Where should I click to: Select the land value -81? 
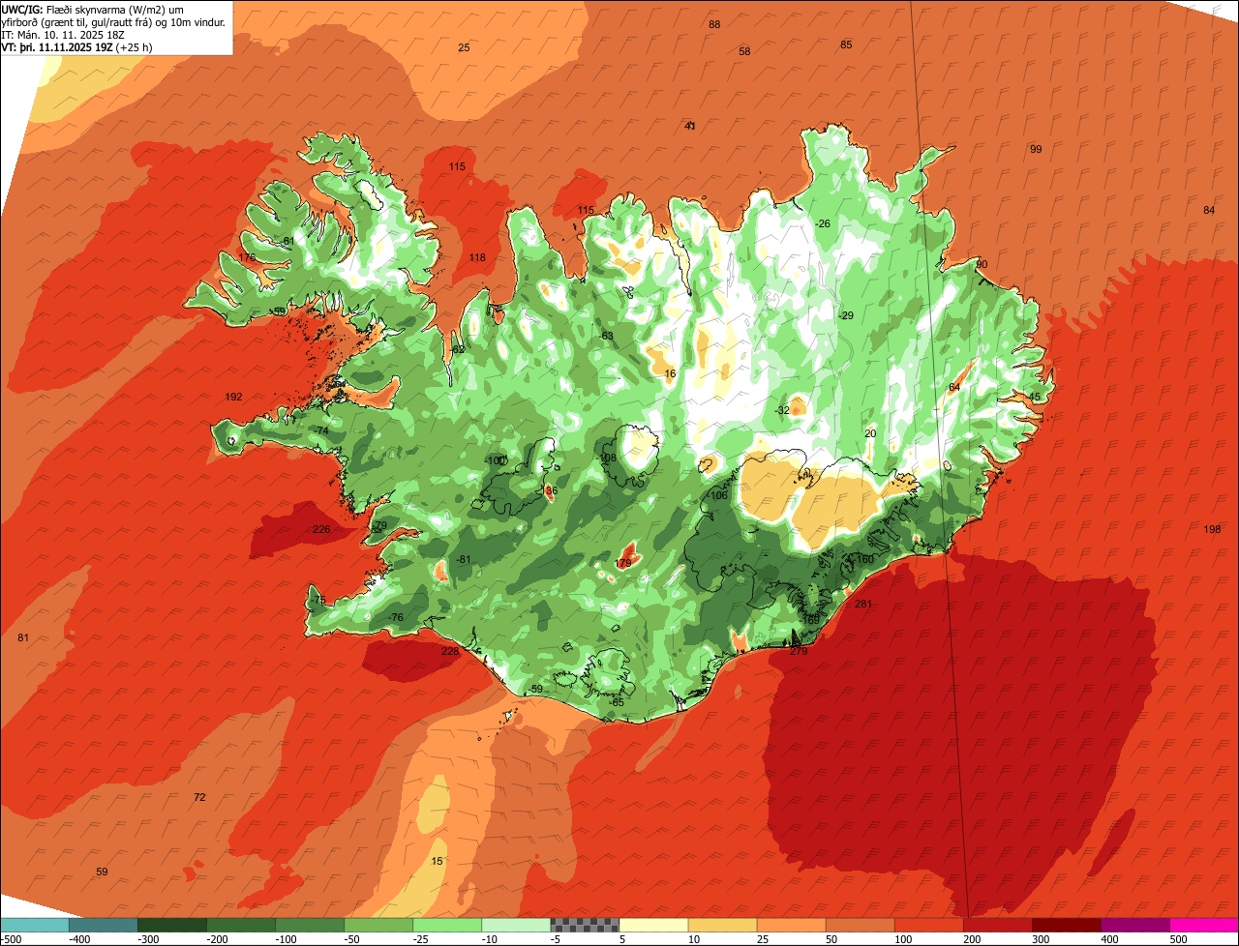tap(463, 559)
